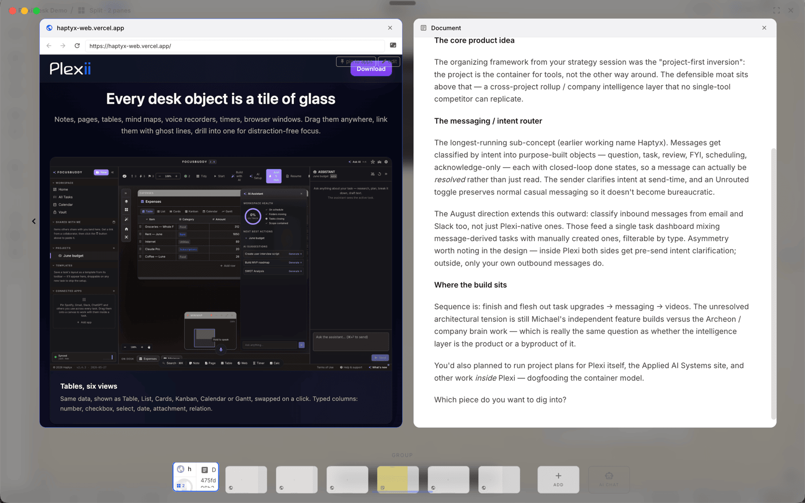Click Send button in Assistant panel
Viewport: 805px width, 503px height.
[x=380, y=358]
